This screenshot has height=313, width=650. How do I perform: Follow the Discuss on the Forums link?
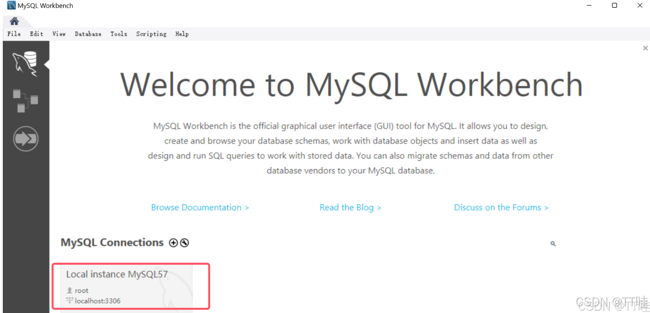[501, 207]
